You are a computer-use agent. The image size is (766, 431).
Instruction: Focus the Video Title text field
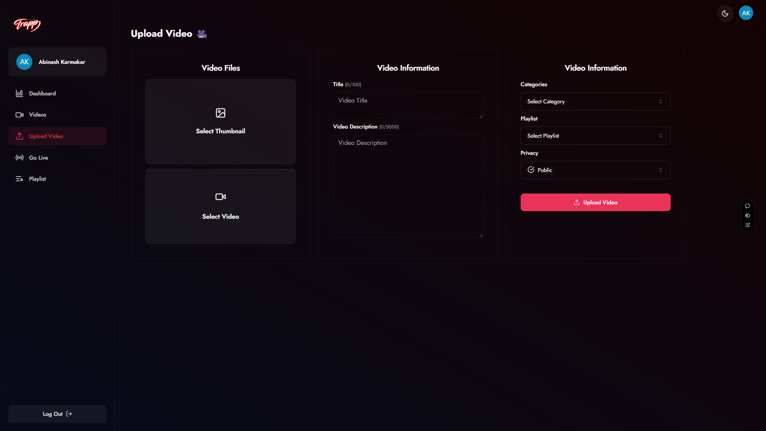pos(408,105)
